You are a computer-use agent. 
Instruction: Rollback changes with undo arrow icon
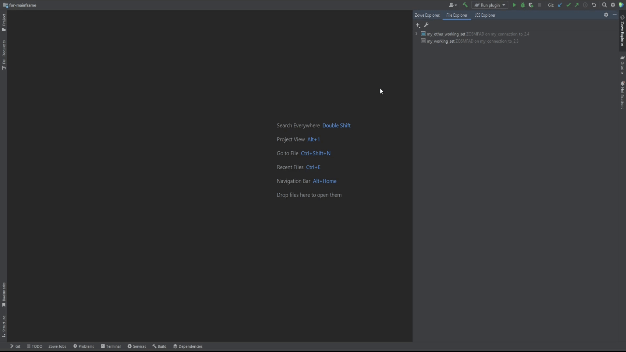pos(594,5)
